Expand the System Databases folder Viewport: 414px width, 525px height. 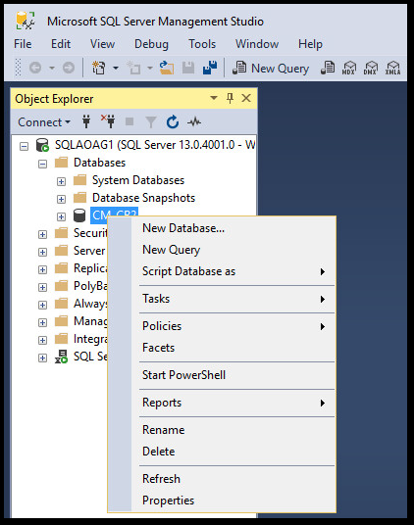tap(61, 181)
